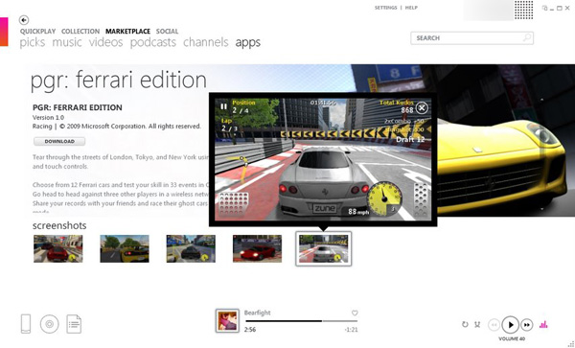Select the apps tab

pos(248,42)
